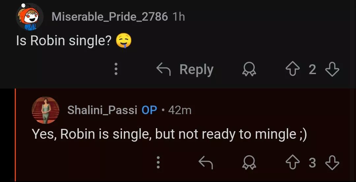The image size is (356, 182).
Task: Click the reply arrow on Shalini_Passi's comment
Action: click(205, 162)
